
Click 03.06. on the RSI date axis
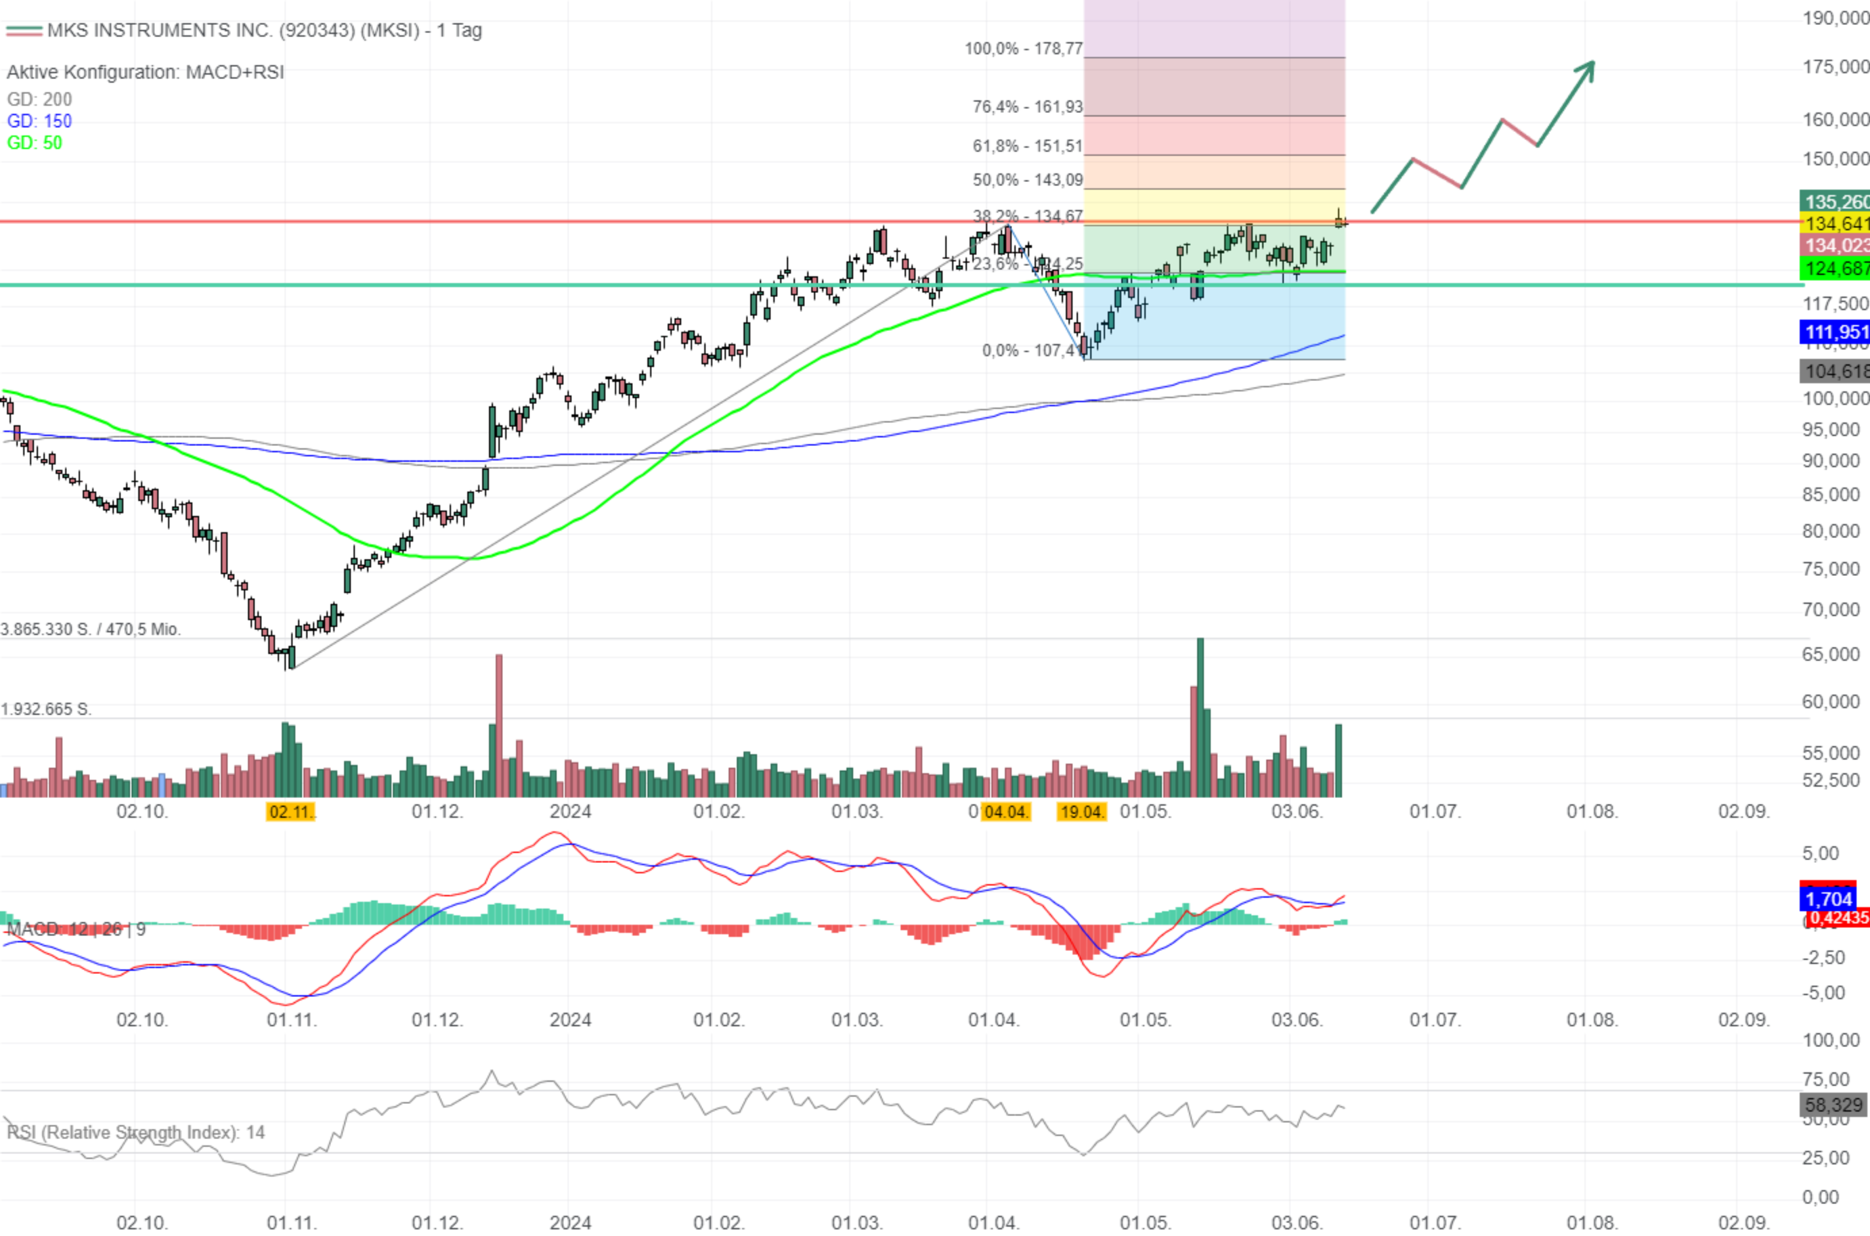pyautogui.click(x=1297, y=1223)
